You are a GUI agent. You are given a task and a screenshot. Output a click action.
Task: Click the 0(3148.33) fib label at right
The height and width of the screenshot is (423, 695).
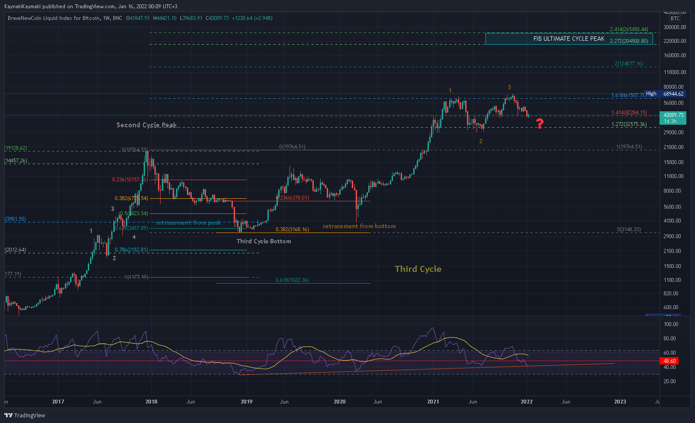click(x=629, y=229)
